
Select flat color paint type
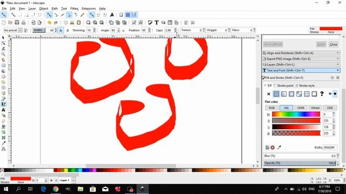[276, 94]
